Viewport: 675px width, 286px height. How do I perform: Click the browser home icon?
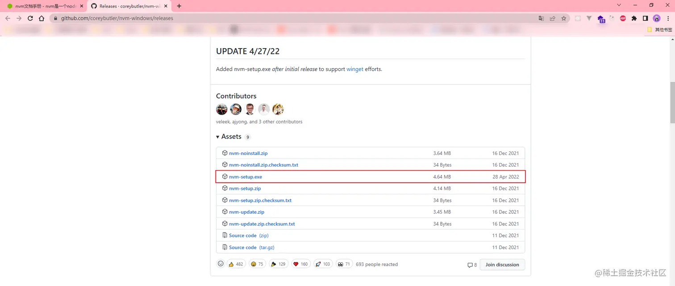[42, 18]
